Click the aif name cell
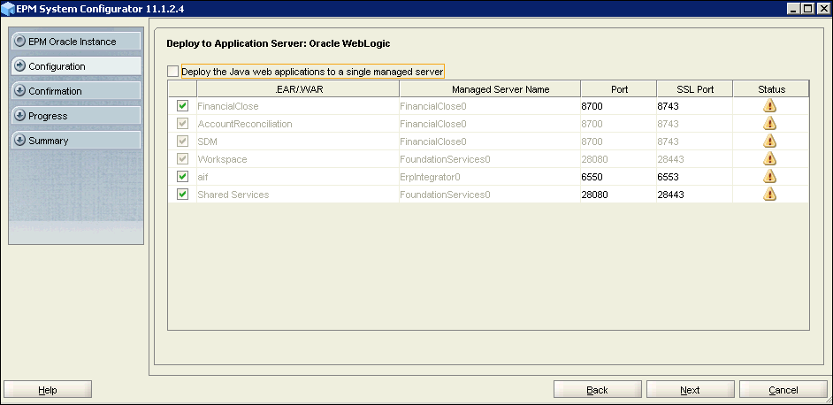Screen dimensions: 833x405 (x=298, y=177)
